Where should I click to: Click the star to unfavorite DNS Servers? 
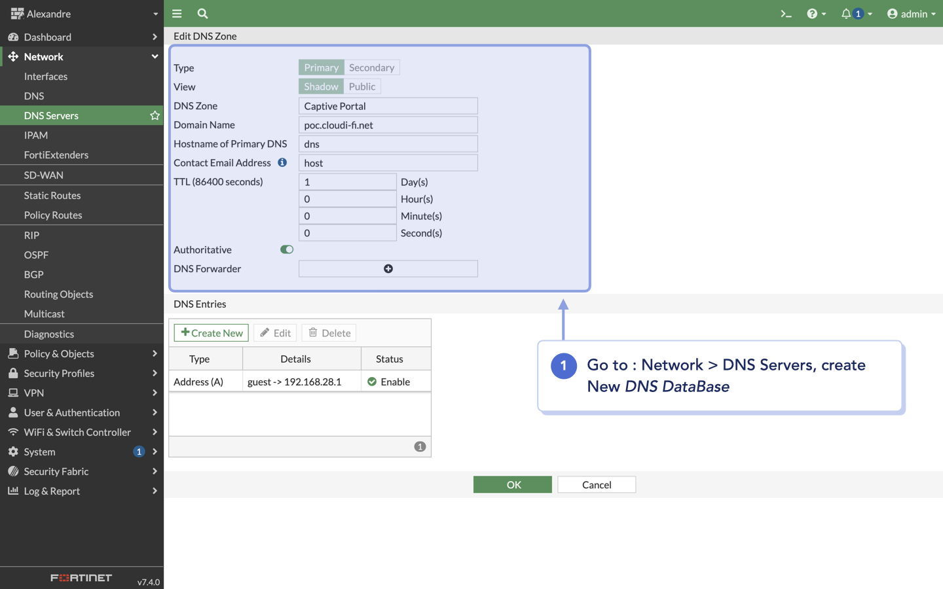[x=155, y=115]
